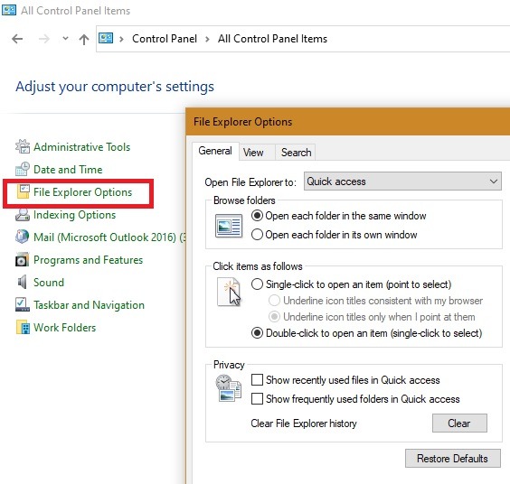Switch to the Search tab

(296, 153)
